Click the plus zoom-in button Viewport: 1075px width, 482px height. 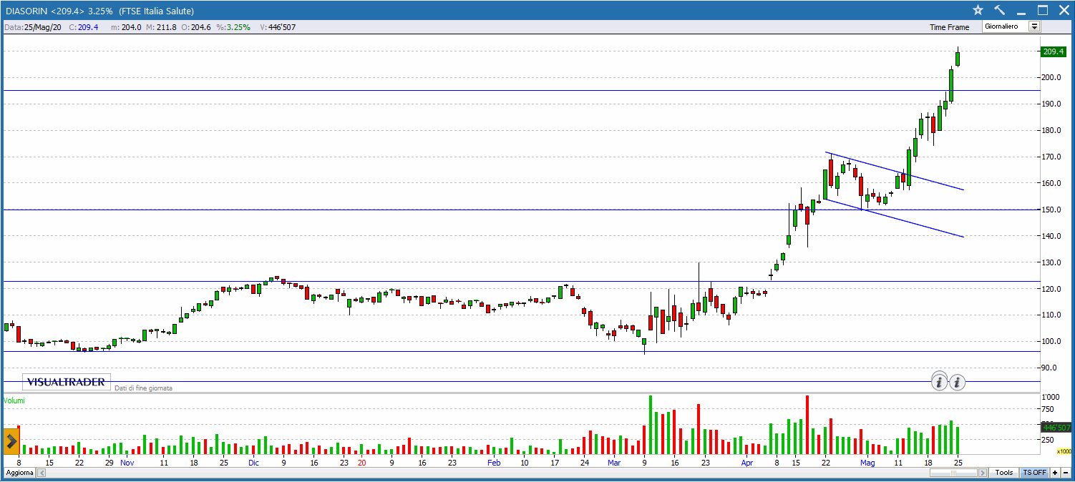click(1056, 473)
